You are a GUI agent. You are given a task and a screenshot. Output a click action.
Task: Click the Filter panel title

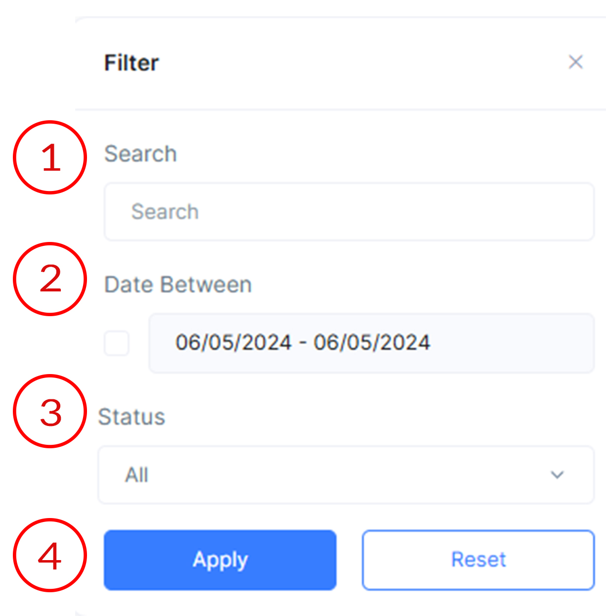pos(131,62)
